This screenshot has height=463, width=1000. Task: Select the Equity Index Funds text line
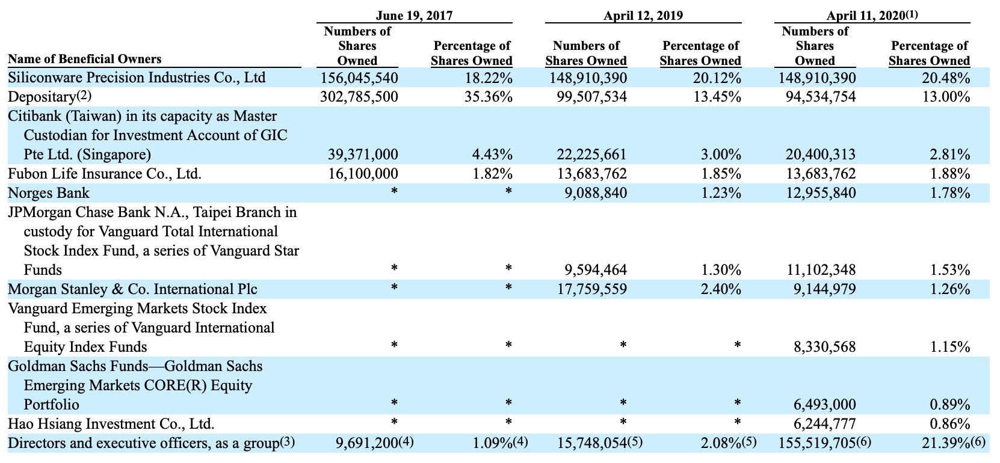pos(85,347)
